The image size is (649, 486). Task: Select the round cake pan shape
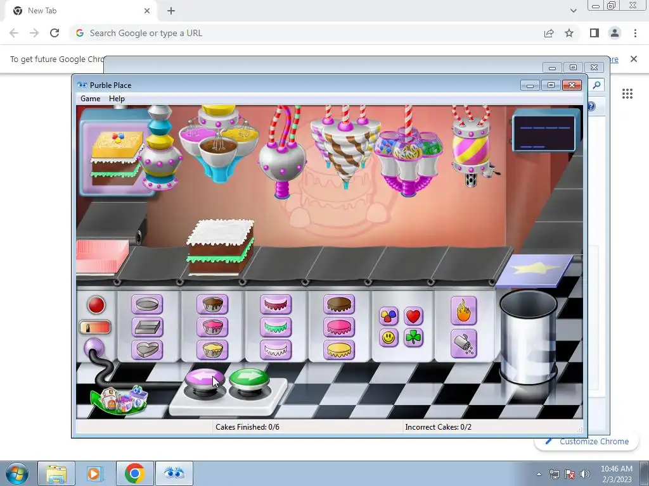coord(147,304)
